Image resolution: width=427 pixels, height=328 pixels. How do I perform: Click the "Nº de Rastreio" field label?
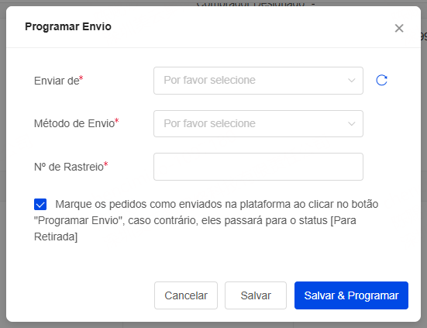69,167
